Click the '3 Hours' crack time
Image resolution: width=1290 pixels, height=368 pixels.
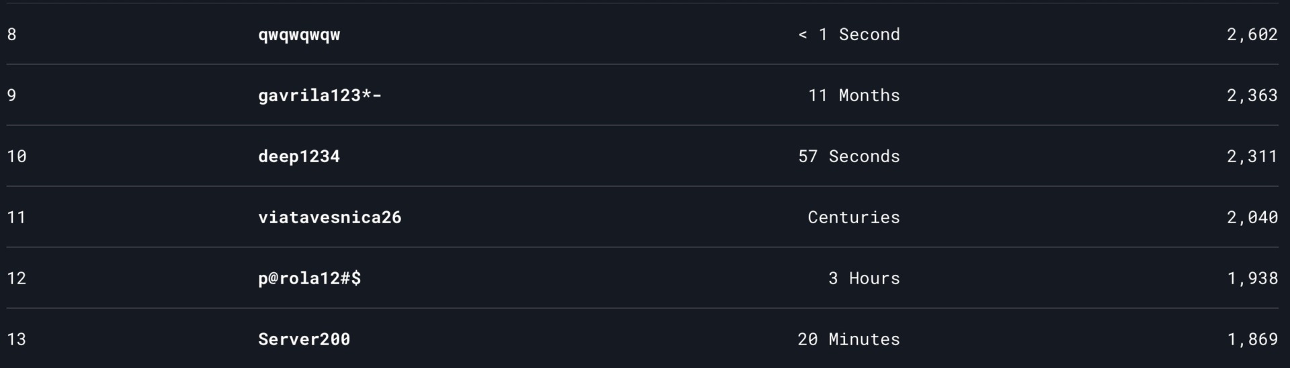pyautogui.click(x=864, y=278)
